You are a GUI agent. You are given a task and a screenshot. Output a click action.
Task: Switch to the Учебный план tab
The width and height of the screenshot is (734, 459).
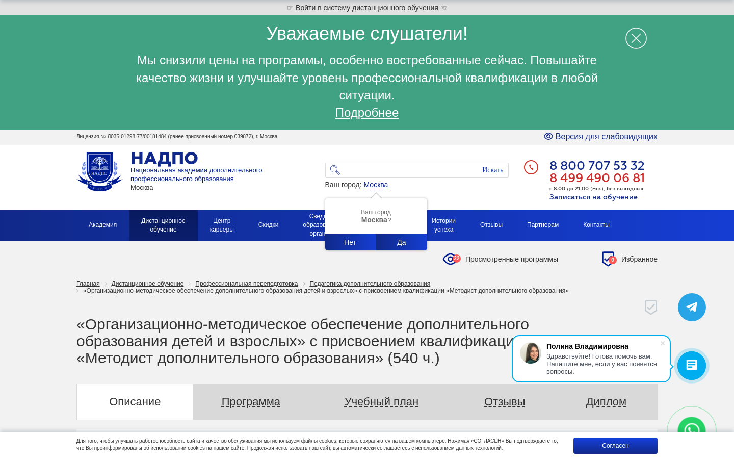pyautogui.click(x=381, y=402)
